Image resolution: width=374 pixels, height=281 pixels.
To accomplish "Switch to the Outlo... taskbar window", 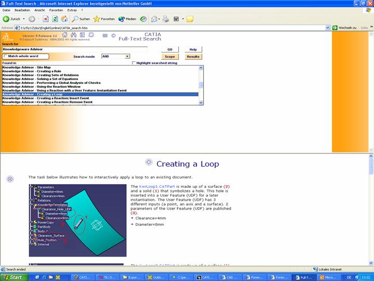I will click(156, 277).
